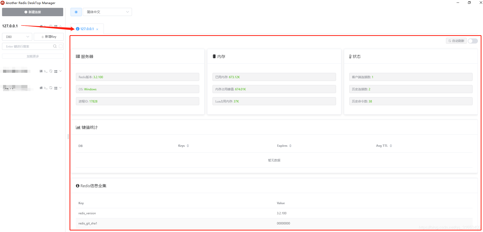Click the 新增Key add key button

(x=49, y=37)
